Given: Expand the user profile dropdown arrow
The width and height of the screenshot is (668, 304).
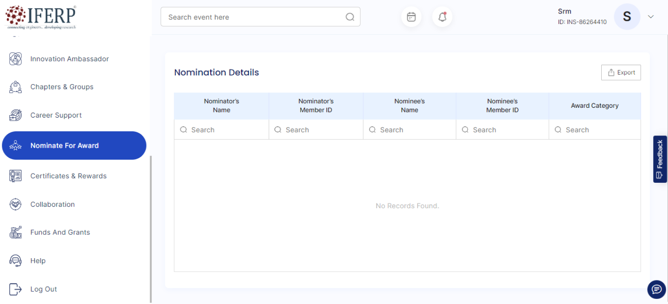Looking at the screenshot, I should coord(651,17).
